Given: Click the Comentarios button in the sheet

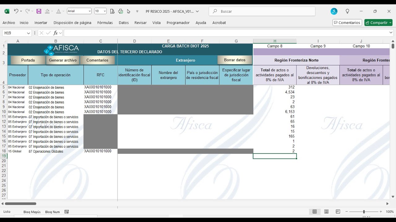Looking at the screenshot, I should pyautogui.click(x=97, y=60).
